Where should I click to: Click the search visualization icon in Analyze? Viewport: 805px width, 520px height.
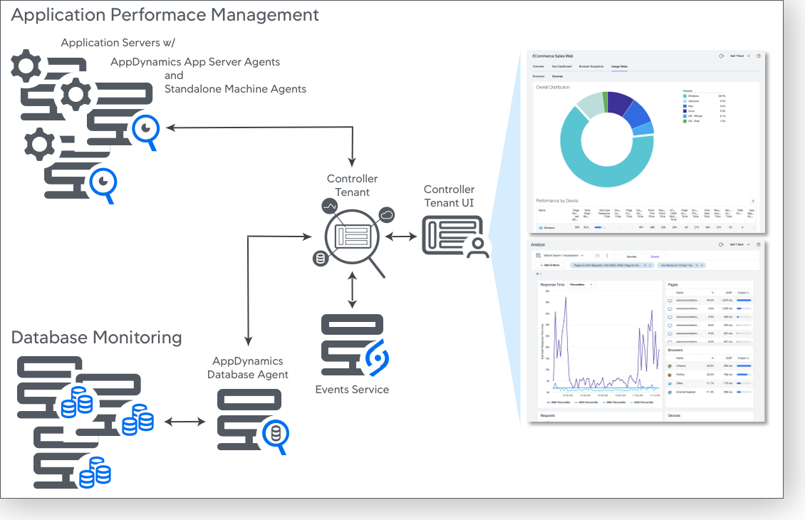[538, 256]
